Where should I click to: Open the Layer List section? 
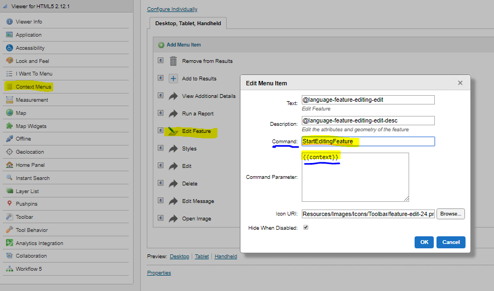click(x=27, y=191)
